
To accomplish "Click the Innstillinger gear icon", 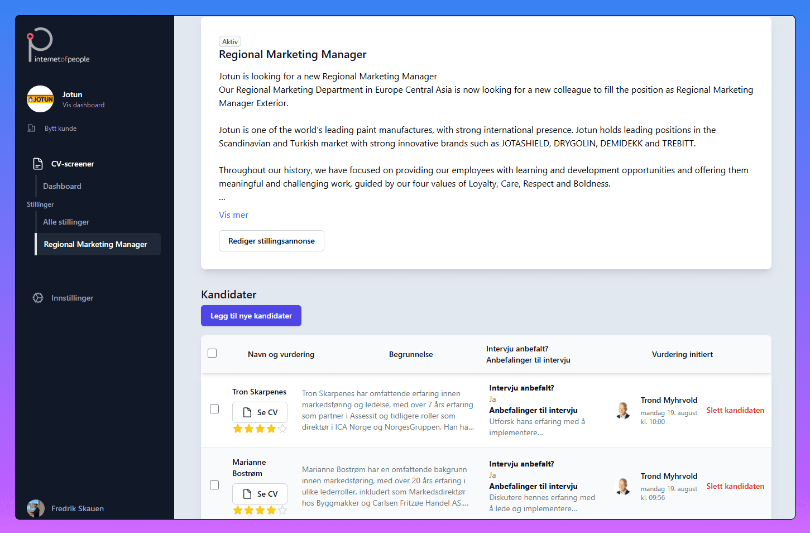I will click(38, 298).
